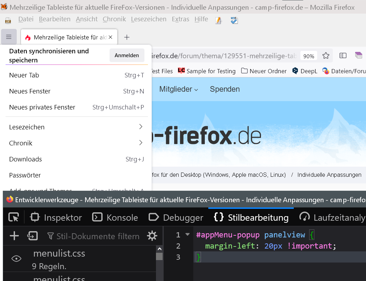This screenshot has height=281, width=366.
Task: Expand the Mitglieder dropdown on page
Action: point(179,89)
